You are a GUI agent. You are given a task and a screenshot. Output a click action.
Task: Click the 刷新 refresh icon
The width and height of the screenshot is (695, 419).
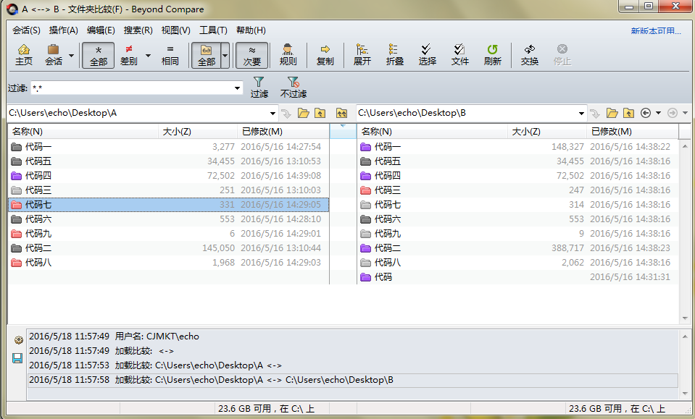(x=492, y=55)
